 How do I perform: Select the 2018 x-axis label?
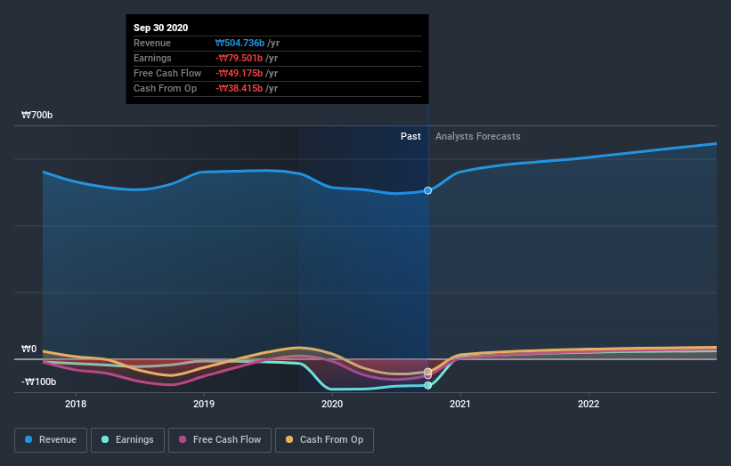click(76, 404)
